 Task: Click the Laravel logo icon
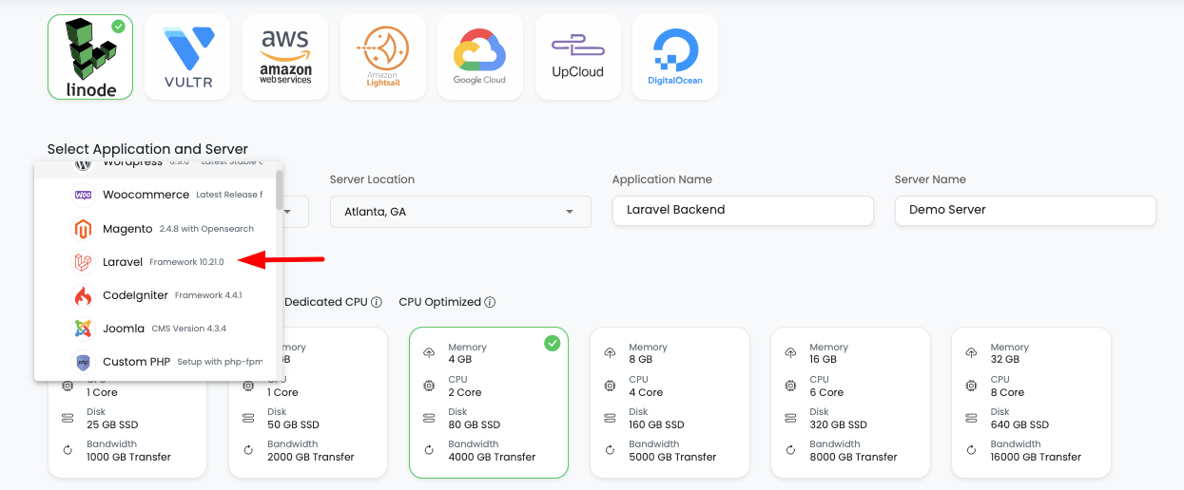pyautogui.click(x=84, y=262)
